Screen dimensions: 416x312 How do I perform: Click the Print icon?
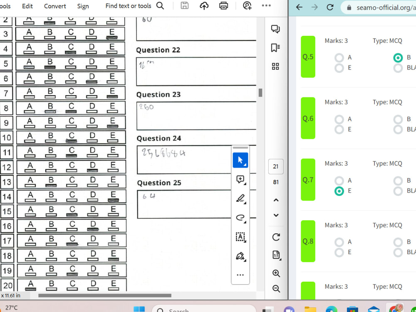click(x=223, y=5)
